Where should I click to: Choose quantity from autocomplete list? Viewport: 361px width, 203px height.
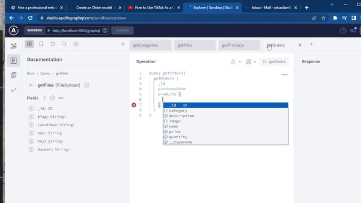tap(226, 137)
